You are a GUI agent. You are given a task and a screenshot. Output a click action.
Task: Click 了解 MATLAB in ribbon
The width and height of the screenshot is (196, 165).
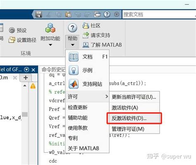click(x=106, y=45)
